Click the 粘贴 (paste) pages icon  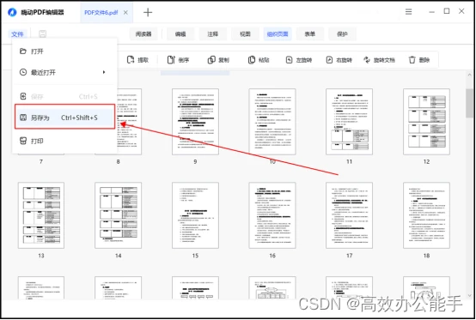click(x=252, y=60)
